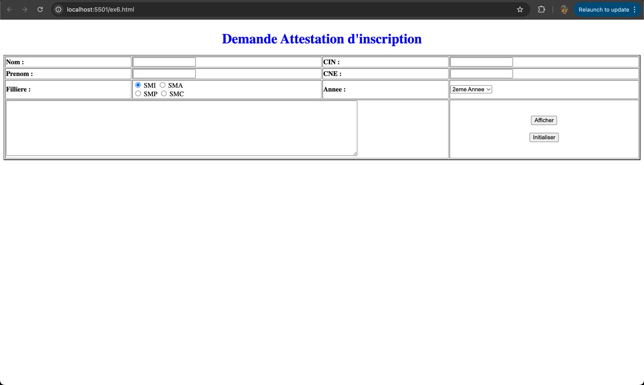Click the browser back arrow

(x=10, y=10)
